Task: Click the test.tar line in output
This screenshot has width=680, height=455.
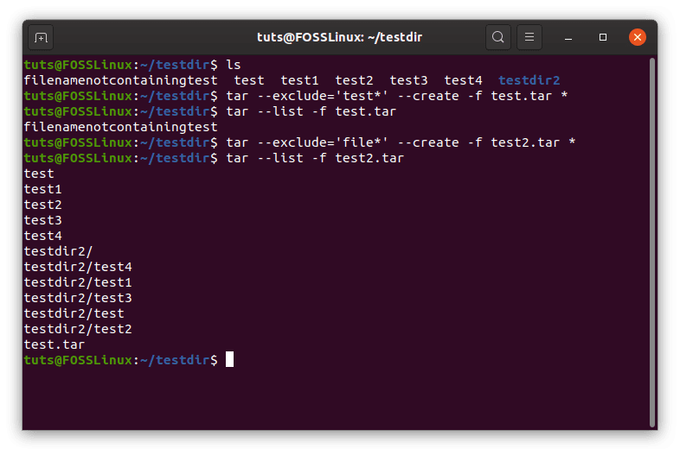Action: 55,344
